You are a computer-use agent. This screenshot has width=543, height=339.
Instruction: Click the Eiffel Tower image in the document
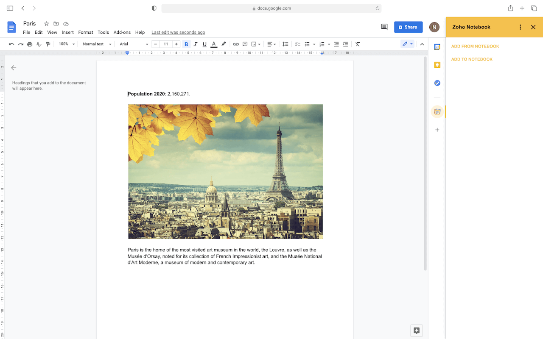pos(225,171)
